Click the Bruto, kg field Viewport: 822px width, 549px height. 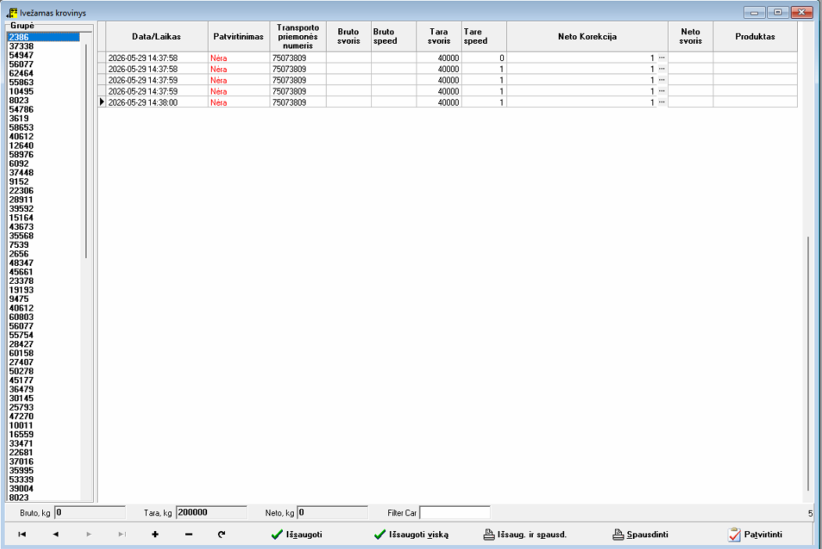(90, 513)
